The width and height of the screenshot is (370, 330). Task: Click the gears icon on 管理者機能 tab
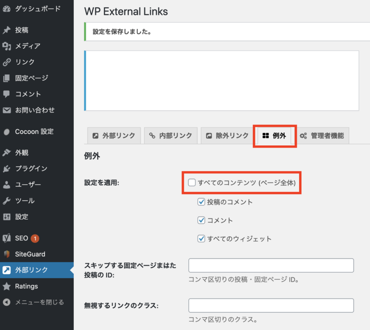303,136
